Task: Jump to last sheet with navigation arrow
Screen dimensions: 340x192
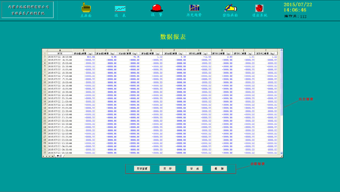Action: click(x=53, y=156)
